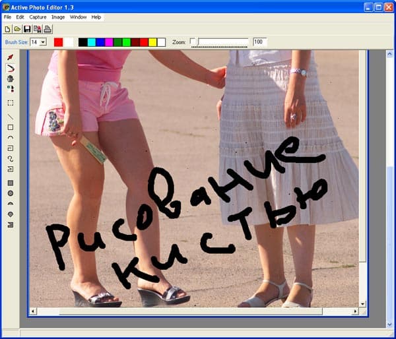The image size is (396, 339).
Task: Click the Print icon
Action: [x=48, y=29]
